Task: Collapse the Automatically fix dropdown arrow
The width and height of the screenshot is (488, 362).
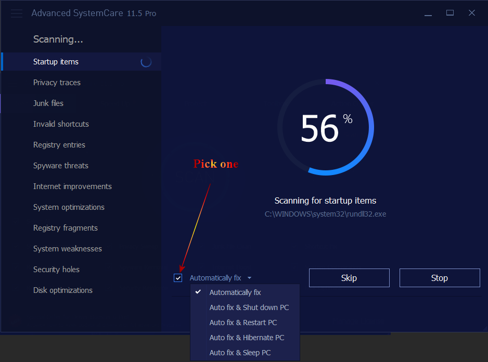Action: [249, 278]
